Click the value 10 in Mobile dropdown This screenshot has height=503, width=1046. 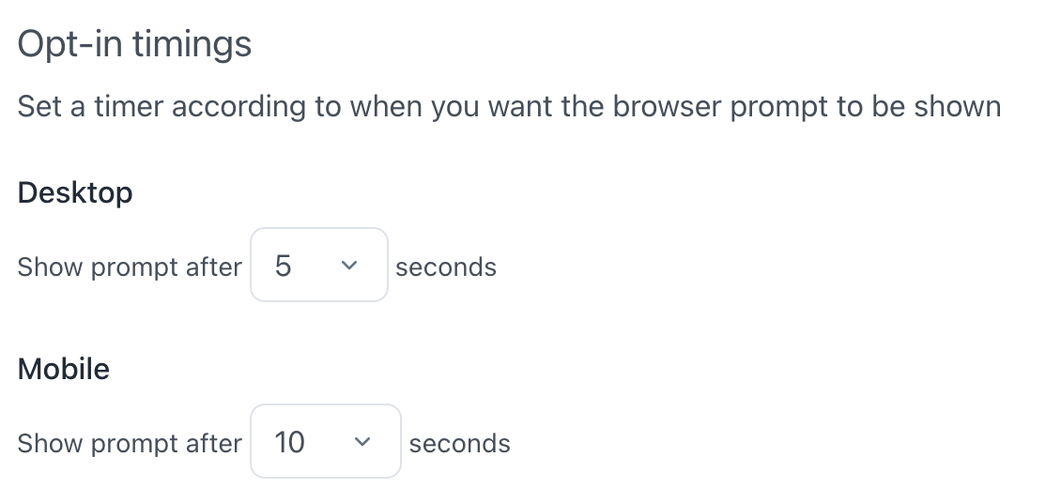(x=289, y=443)
